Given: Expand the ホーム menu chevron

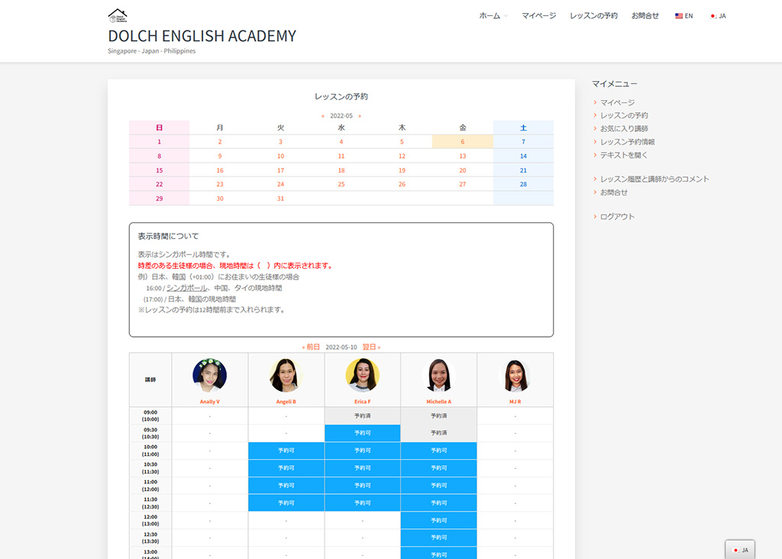Looking at the screenshot, I should [x=506, y=16].
